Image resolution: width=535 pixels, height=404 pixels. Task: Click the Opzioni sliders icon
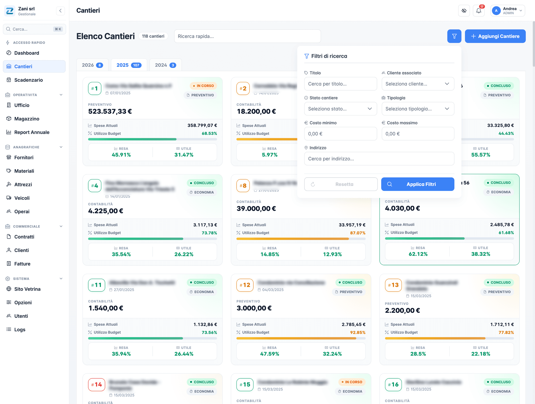coord(9,302)
